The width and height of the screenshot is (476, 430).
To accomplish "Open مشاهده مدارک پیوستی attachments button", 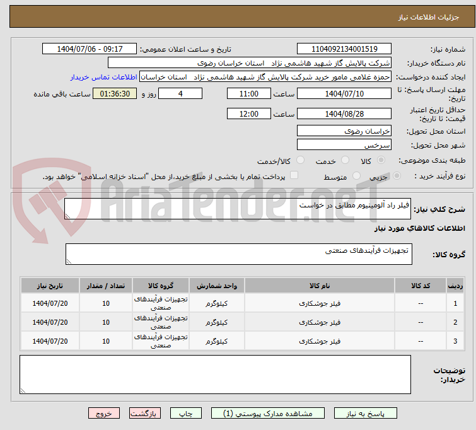I will pyautogui.click(x=267, y=414).
